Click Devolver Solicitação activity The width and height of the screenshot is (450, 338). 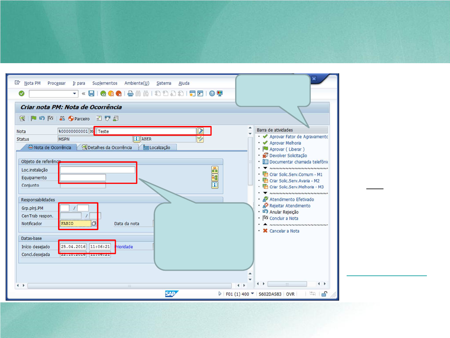pos(288,156)
